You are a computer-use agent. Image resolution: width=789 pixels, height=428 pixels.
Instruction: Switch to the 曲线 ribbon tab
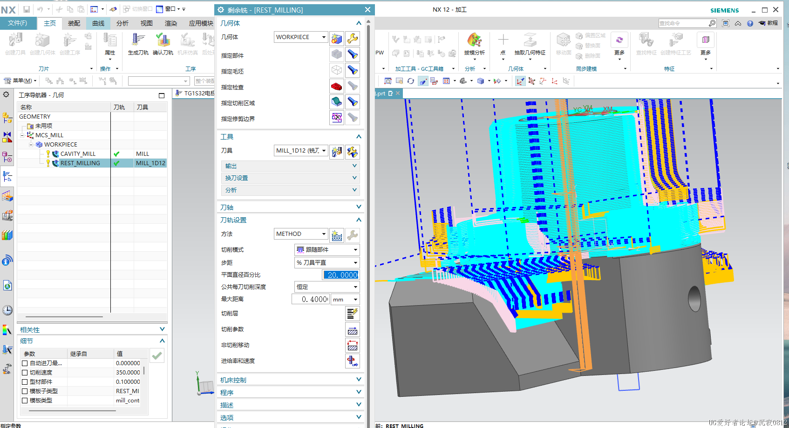pos(98,23)
